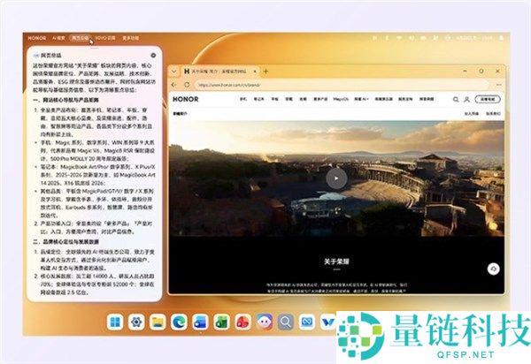Launch the green Excel app from the dock
This screenshot has width=531, height=364.
pos(222,322)
